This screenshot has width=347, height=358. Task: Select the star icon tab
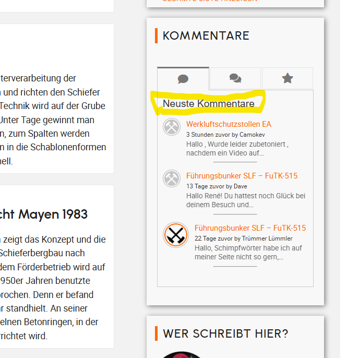point(288,79)
